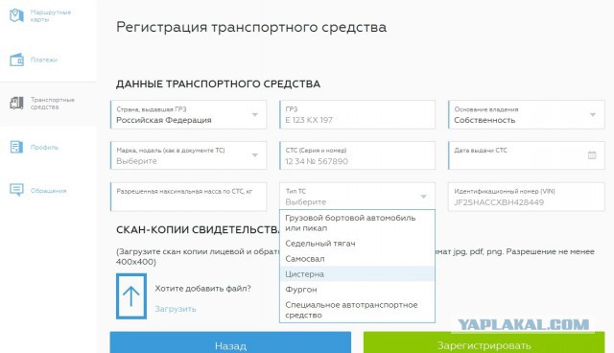614x353 pixels.
Task: Click the Обращения chat bubble icon
Action: pyautogui.click(x=16, y=190)
